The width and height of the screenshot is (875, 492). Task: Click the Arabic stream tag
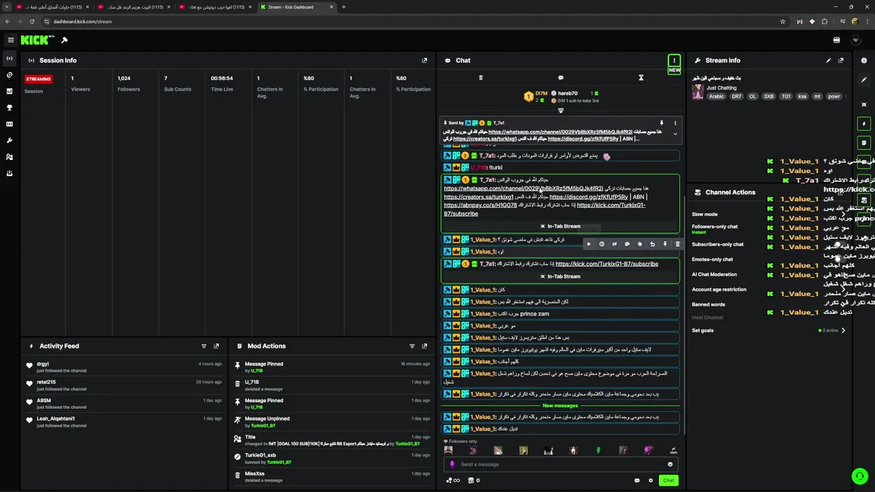click(x=716, y=96)
